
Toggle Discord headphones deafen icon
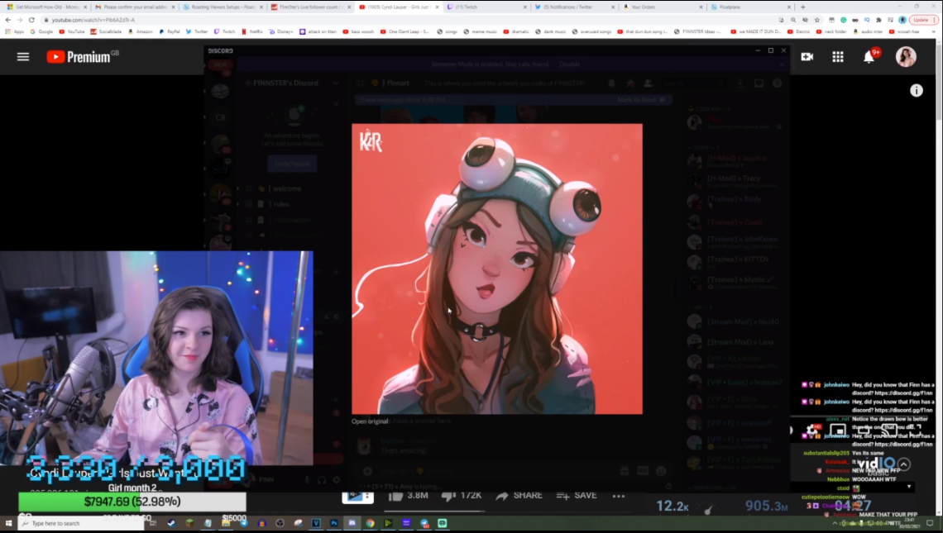322,479
